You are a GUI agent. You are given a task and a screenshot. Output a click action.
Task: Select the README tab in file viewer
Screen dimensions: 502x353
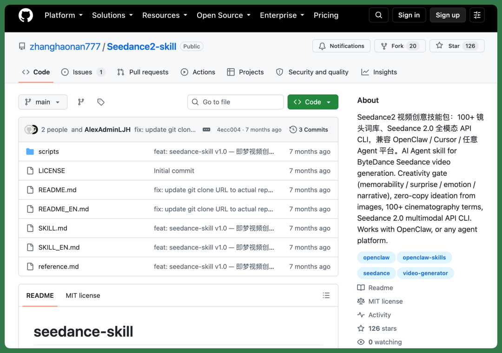[40, 295]
